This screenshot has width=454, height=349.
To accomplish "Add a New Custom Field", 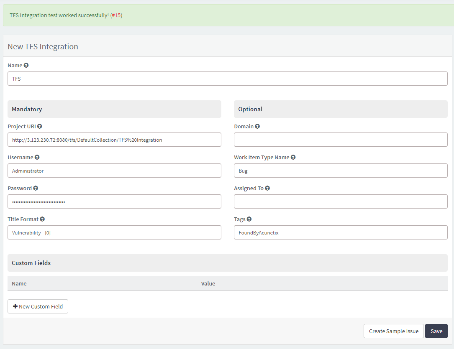I will click(x=38, y=306).
